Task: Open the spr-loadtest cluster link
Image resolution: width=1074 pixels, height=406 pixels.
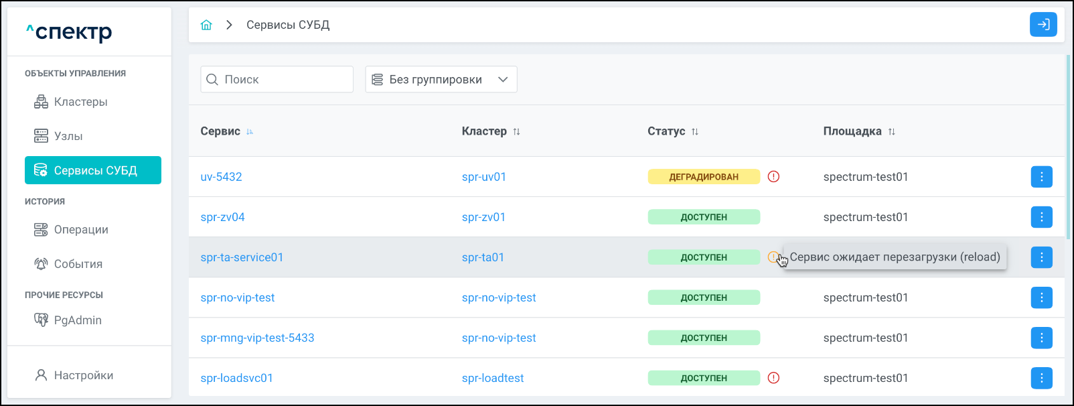Action: [493, 378]
